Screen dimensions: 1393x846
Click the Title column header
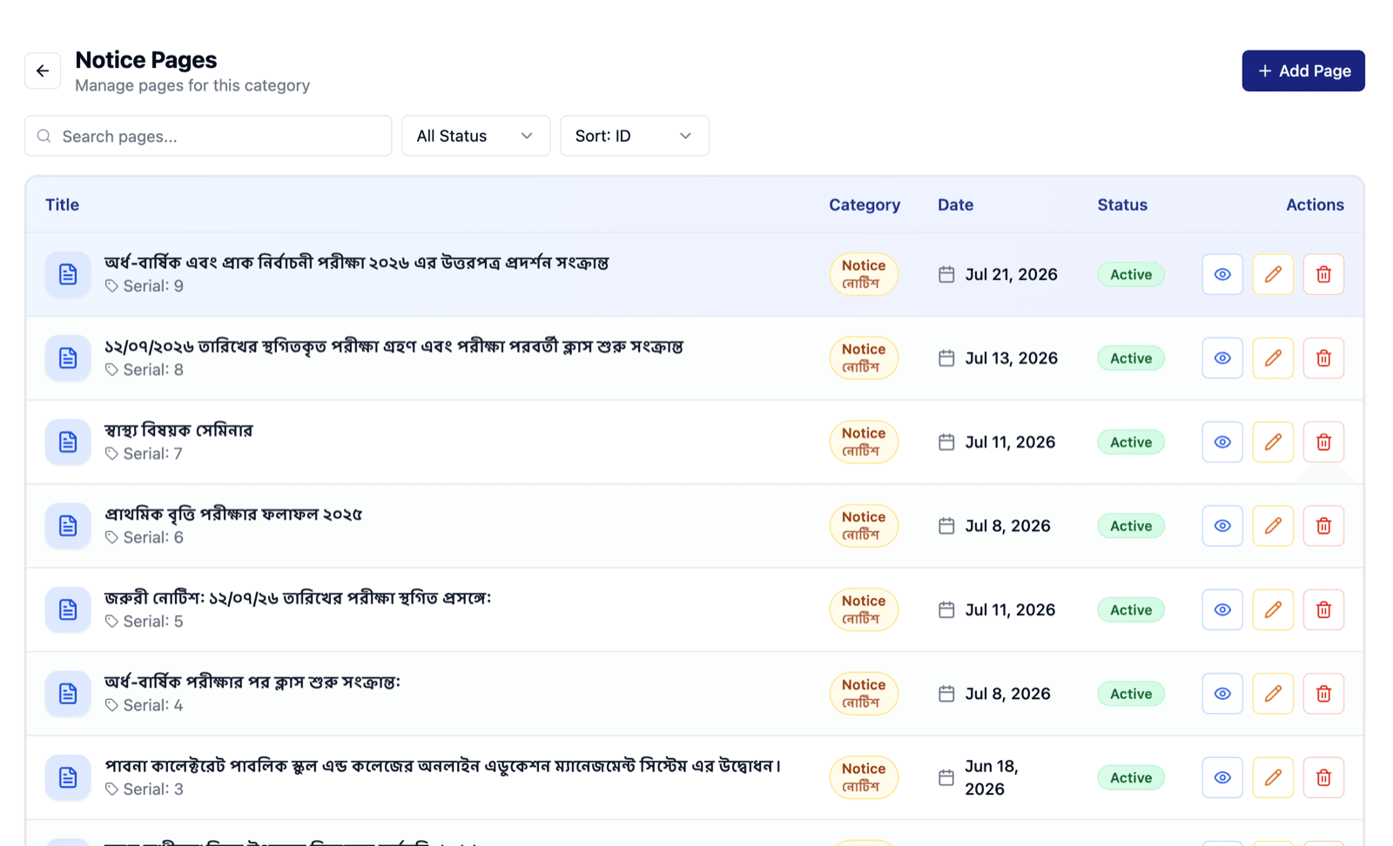(x=62, y=205)
